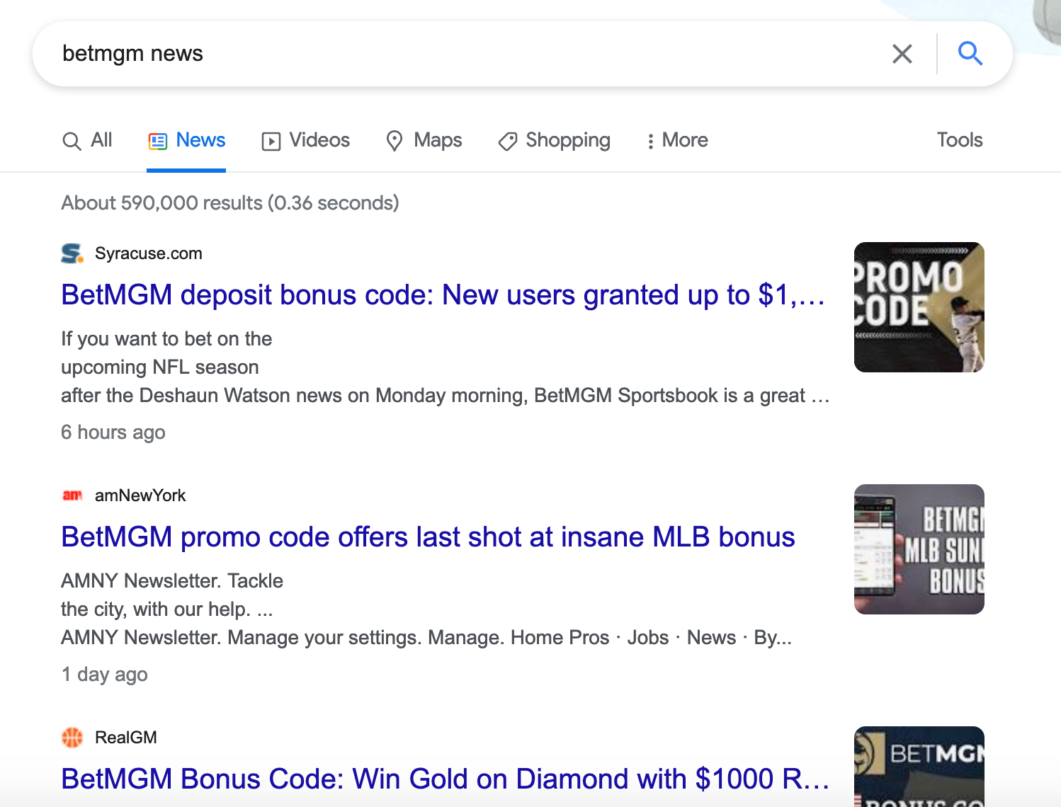Viewport: 1061px width, 807px height.
Task: Click the AMNY Newsletter Manage your settings snippet
Action: (x=426, y=638)
